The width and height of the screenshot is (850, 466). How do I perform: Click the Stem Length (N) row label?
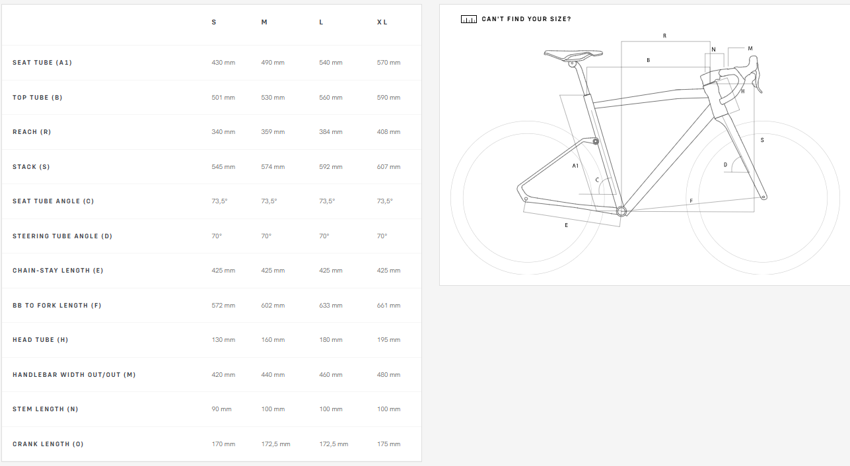coord(46,409)
